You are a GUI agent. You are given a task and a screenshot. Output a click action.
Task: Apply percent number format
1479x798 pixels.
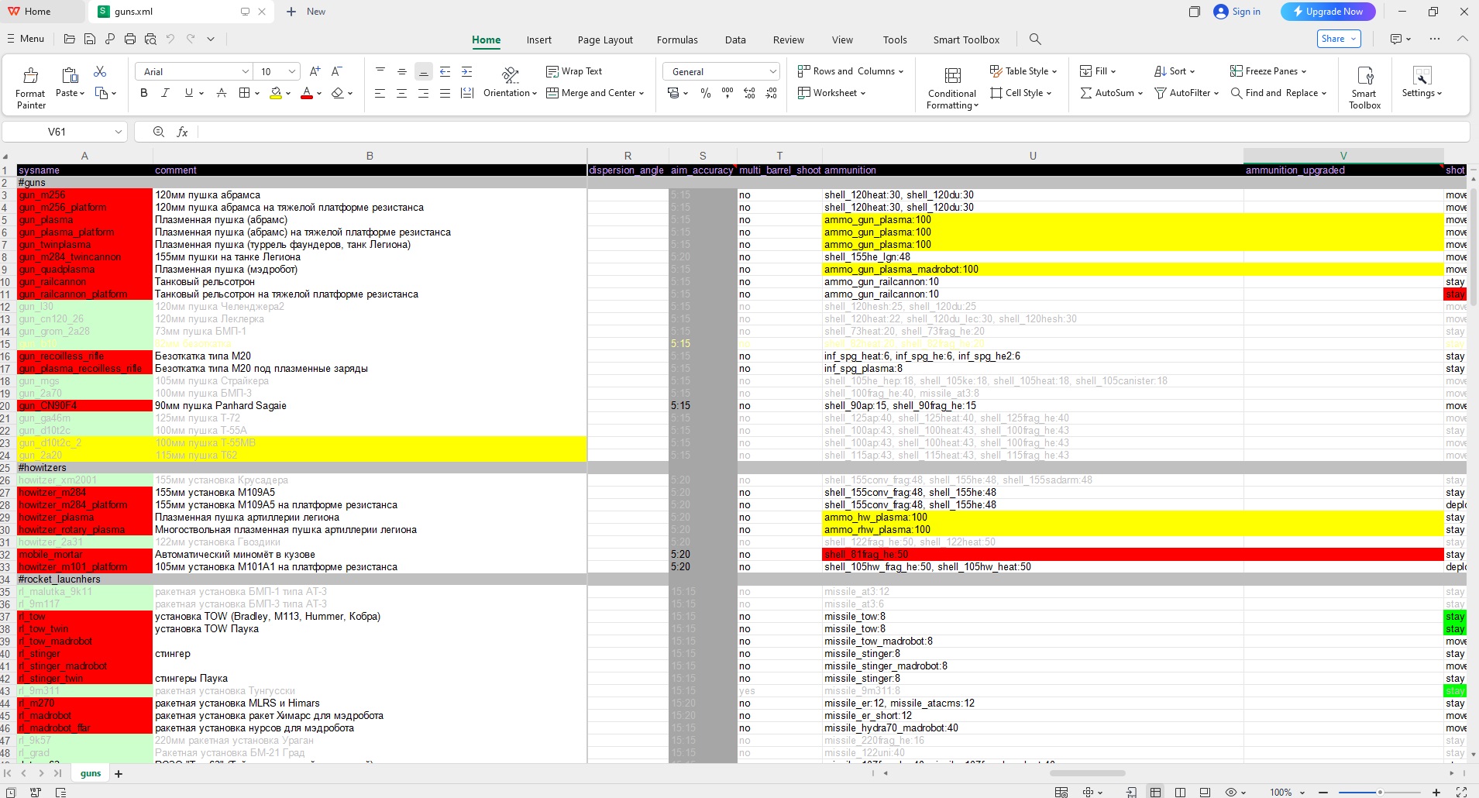[x=706, y=93]
